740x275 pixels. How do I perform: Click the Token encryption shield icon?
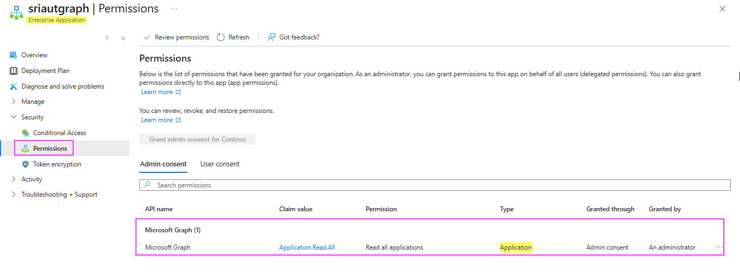[25, 164]
